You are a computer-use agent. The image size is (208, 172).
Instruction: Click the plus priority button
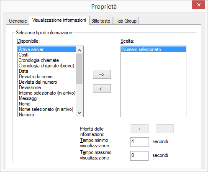(x=139, y=129)
